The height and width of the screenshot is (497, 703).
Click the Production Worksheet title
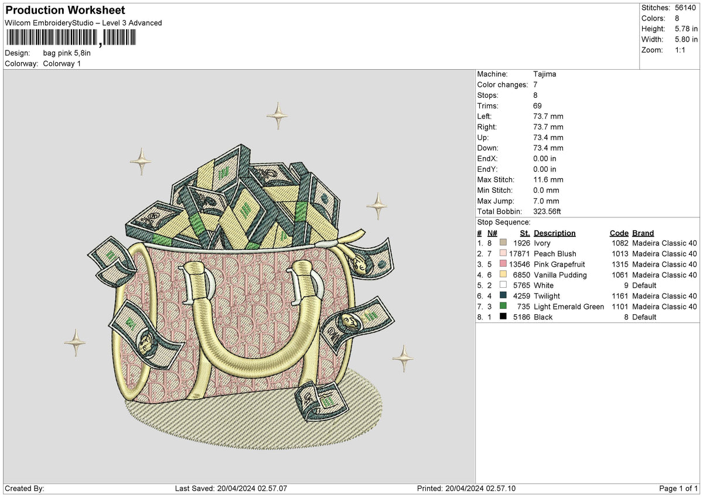click(65, 11)
